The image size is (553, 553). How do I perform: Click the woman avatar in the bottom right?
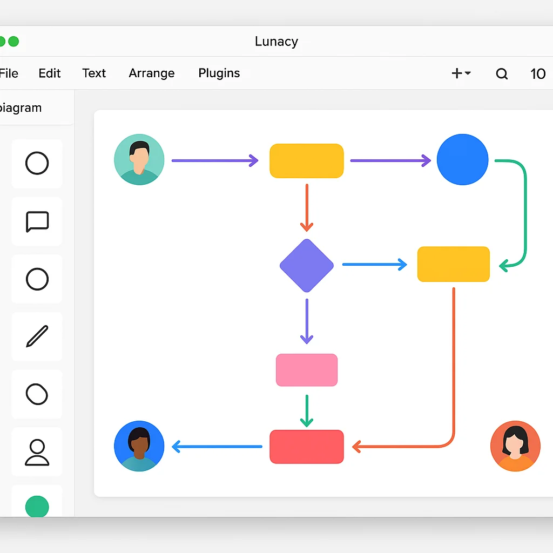(515, 446)
